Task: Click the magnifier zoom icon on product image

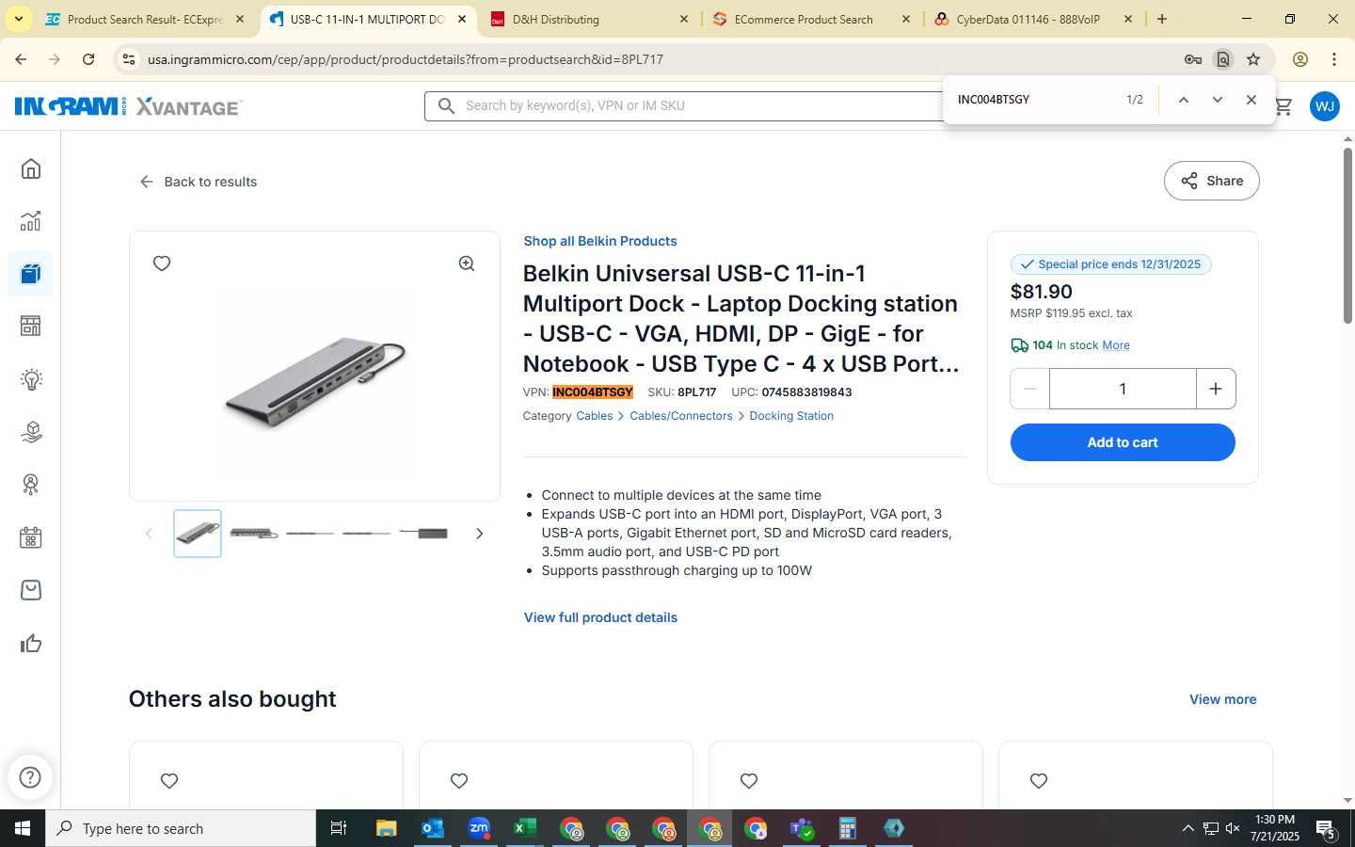Action: [x=467, y=264]
